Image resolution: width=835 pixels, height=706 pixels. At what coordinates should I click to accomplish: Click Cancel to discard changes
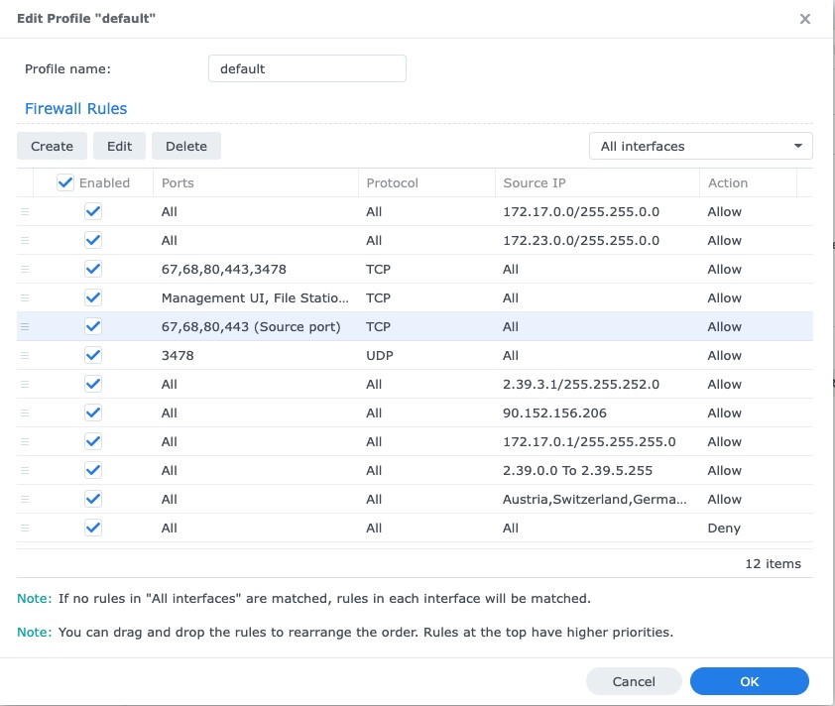click(634, 681)
